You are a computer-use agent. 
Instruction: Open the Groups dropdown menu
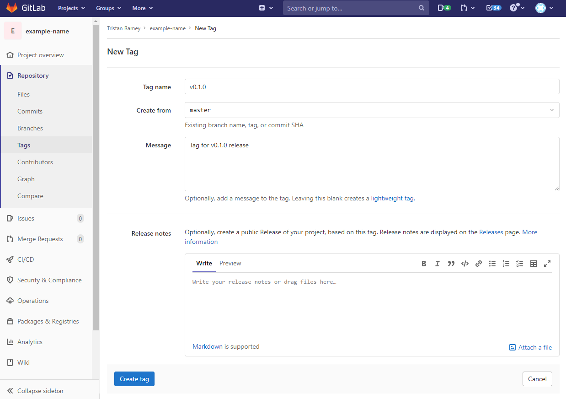pyautogui.click(x=108, y=8)
